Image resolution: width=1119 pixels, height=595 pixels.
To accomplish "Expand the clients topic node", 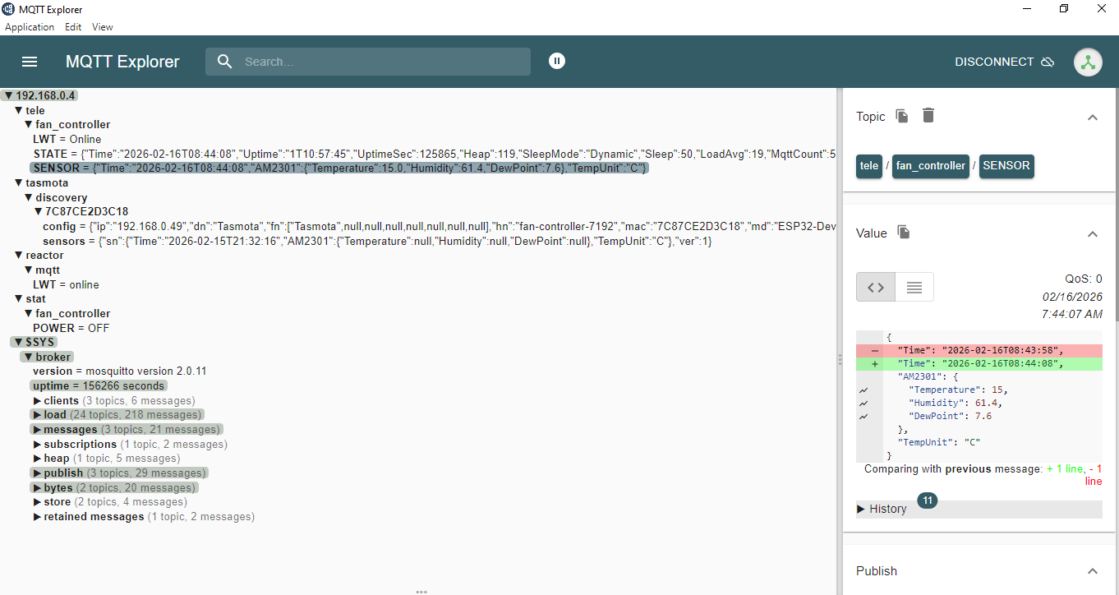I will pyautogui.click(x=38, y=401).
